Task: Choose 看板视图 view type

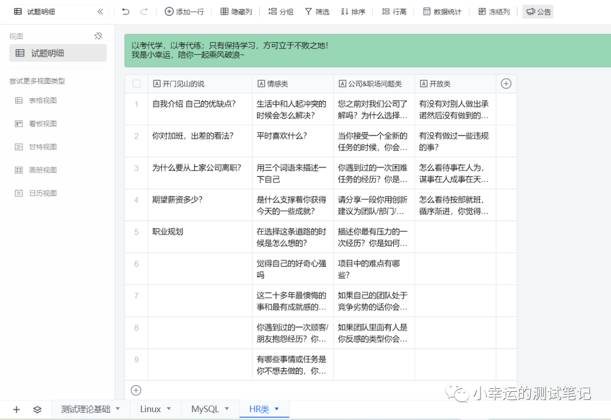Action: point(37,124)
